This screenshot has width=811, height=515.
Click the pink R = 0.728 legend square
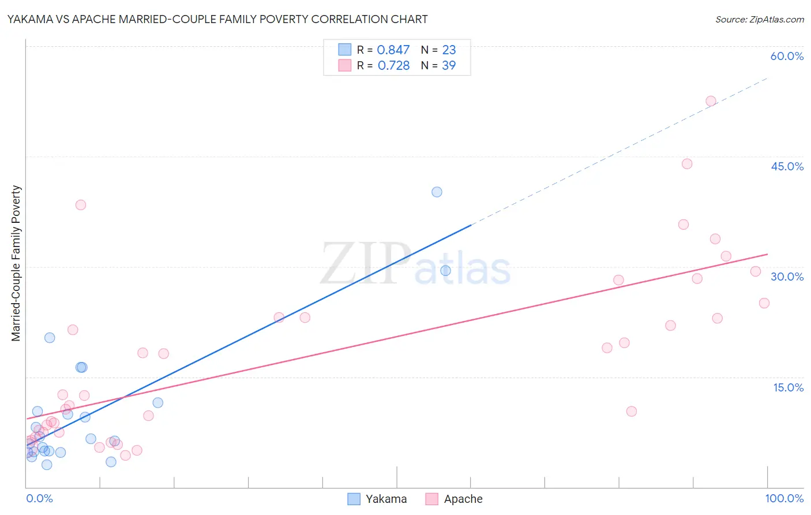tap(344, 65)
